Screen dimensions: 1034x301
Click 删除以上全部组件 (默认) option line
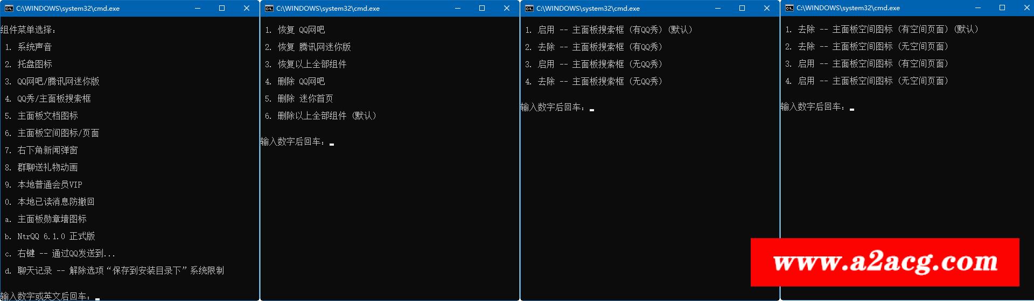point(326,116)
